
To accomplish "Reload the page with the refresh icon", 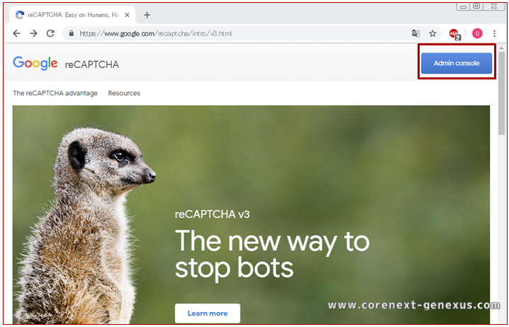I will pyautogui.click(x=50, y=33).
